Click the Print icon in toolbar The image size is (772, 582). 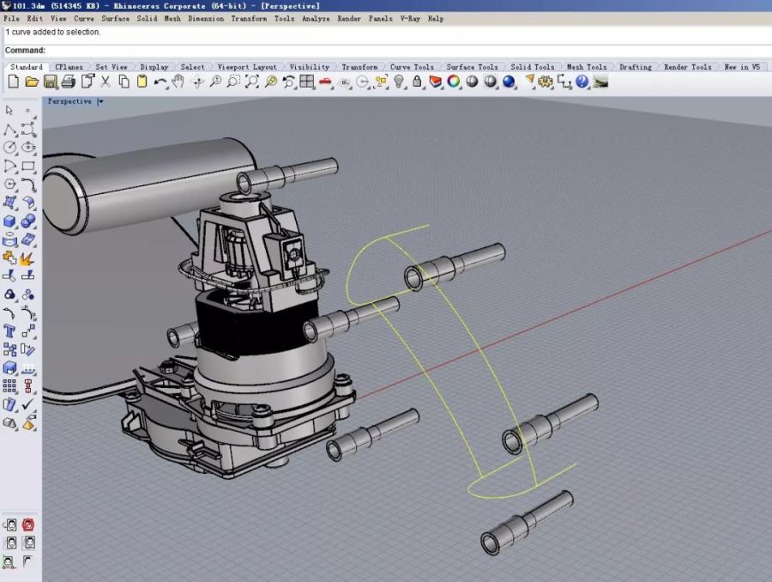coord(68,82)
